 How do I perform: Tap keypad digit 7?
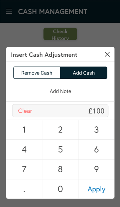click(24, 169)
